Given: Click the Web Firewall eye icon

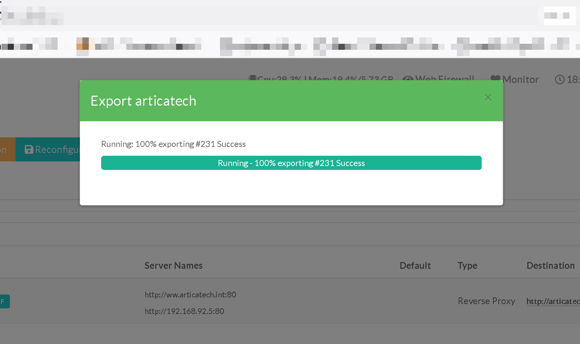Looking at the screenshot, I should [408, 79].
